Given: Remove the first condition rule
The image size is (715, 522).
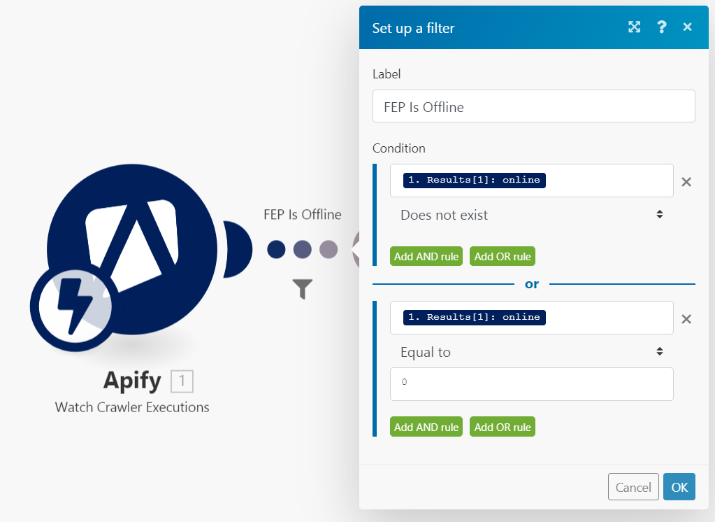Looking at the screenshot, I should click(x=686, y=182).
